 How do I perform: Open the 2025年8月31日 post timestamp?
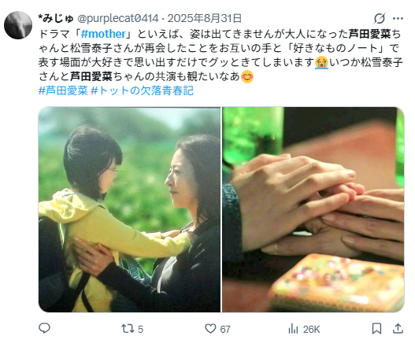pyautogui.click(x=205, y=19)
